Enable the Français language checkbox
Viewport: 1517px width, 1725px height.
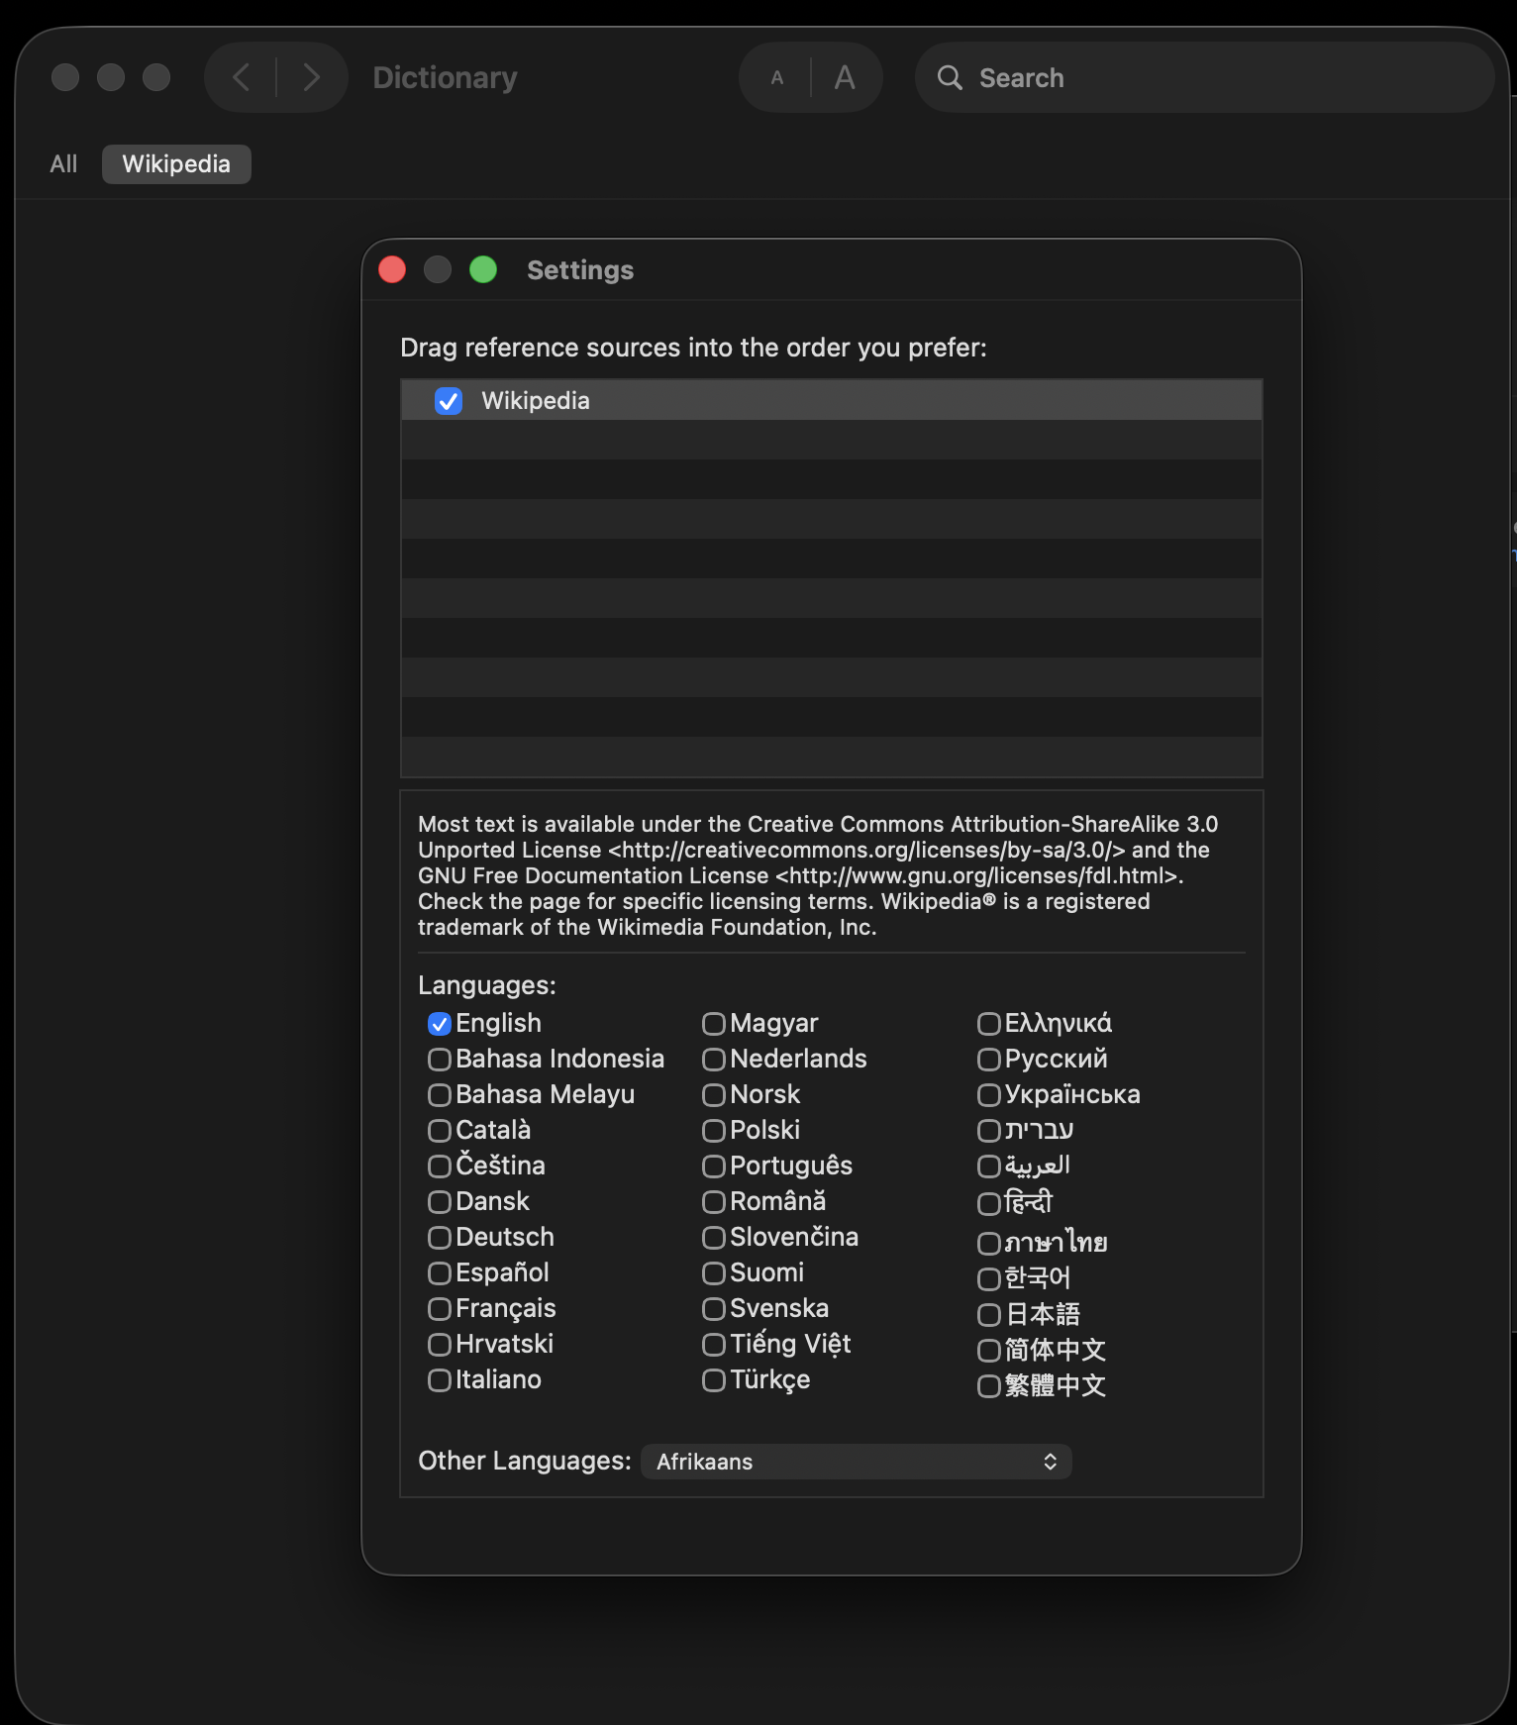pos(440,1309)
